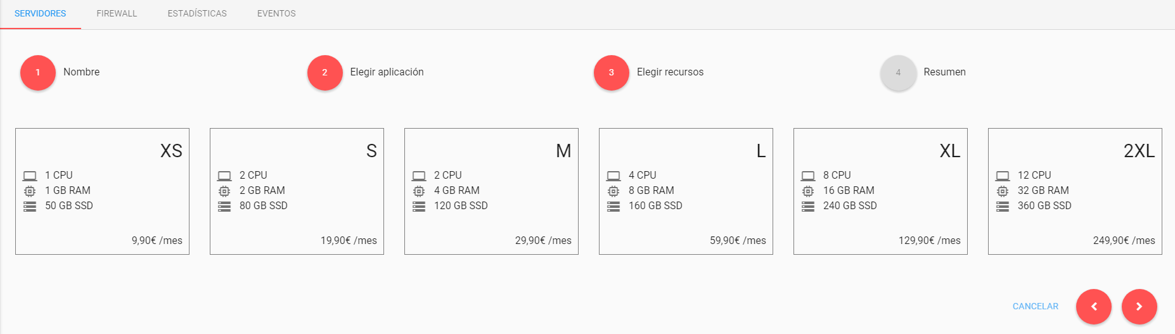Click the laptop icon in L plan
Viewport: 1175px width, 334px height.
point(613,176)
